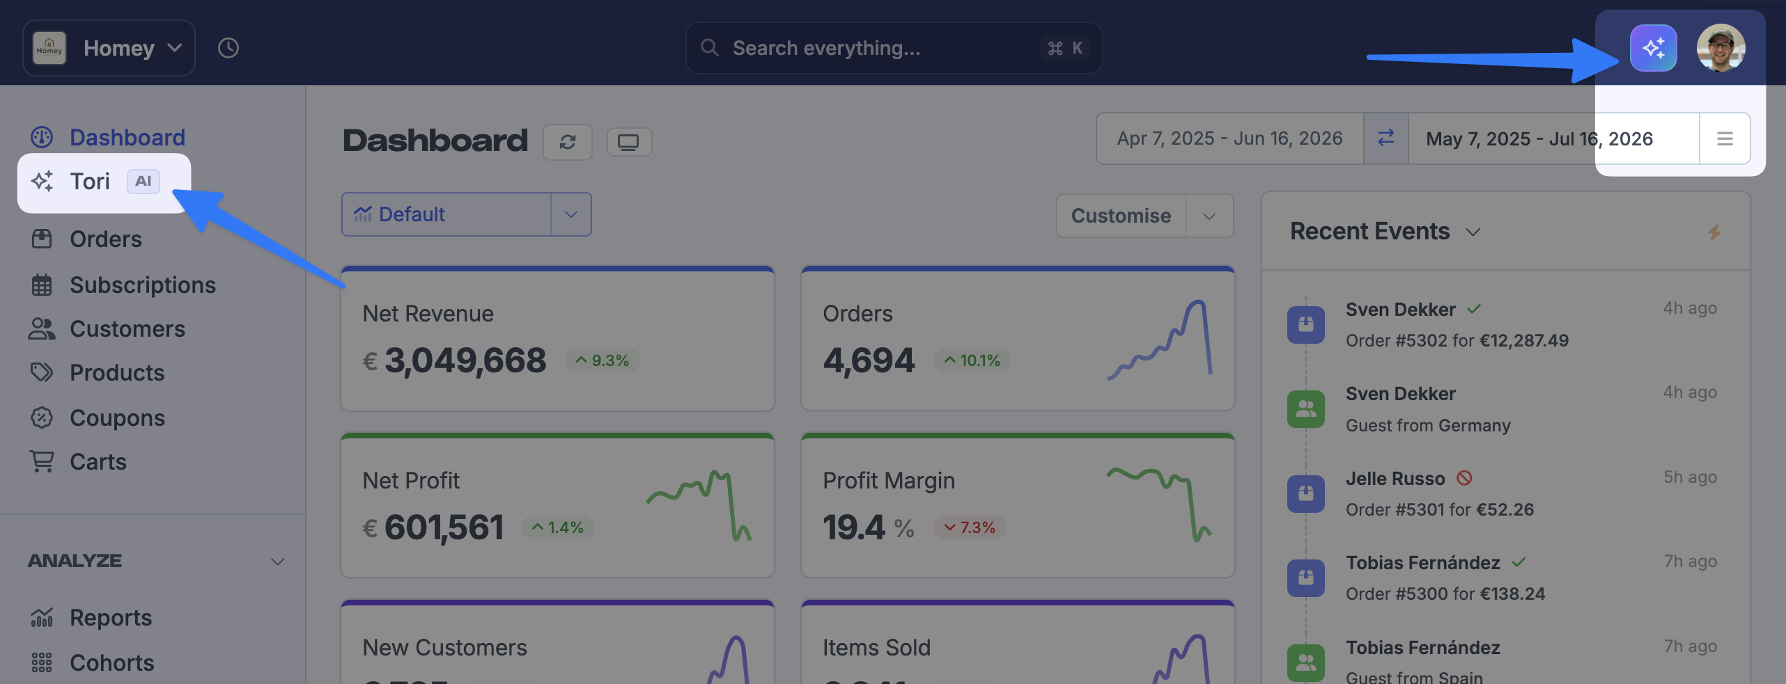
Task: Open Products in the sidebar
Action: [98, 372]
